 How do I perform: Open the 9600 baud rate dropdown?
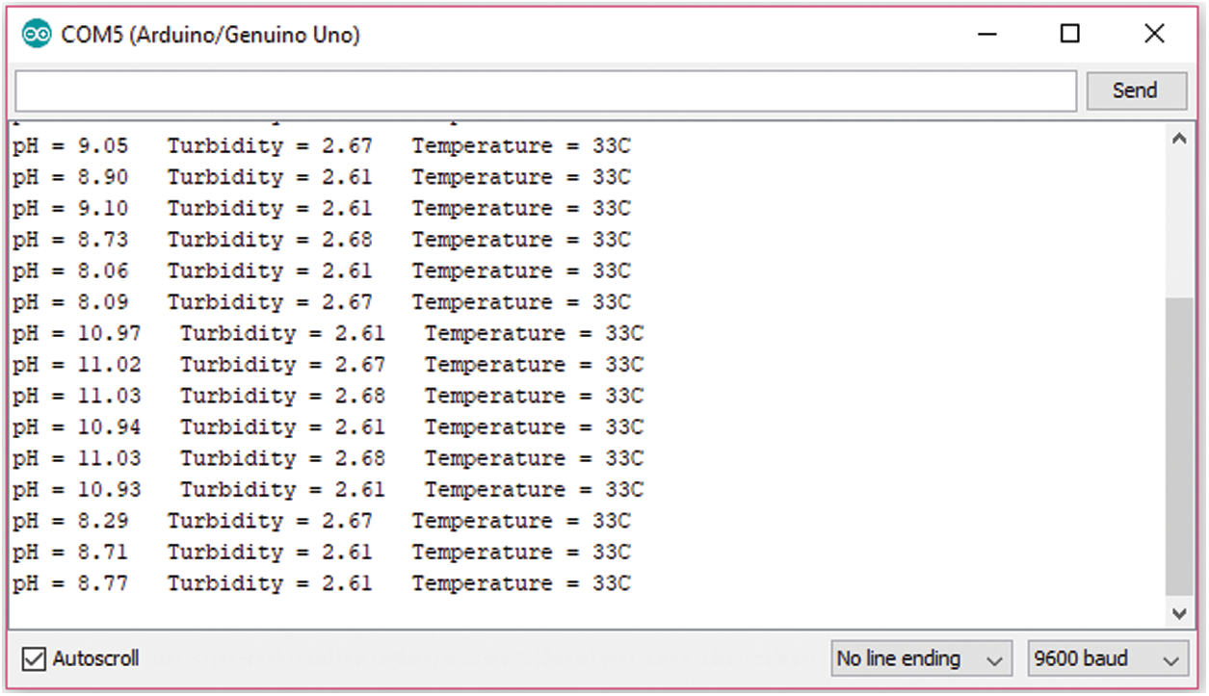click(1105, 659)
